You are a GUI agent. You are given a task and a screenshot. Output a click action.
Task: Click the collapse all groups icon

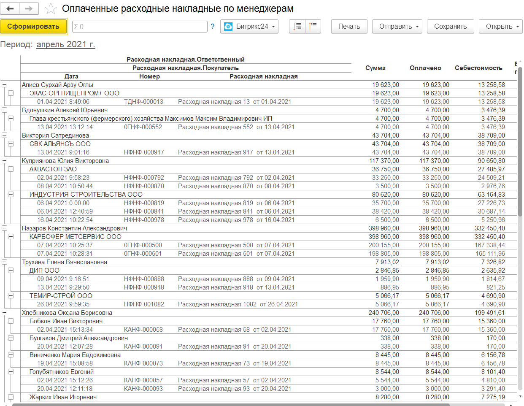[313, 26]
